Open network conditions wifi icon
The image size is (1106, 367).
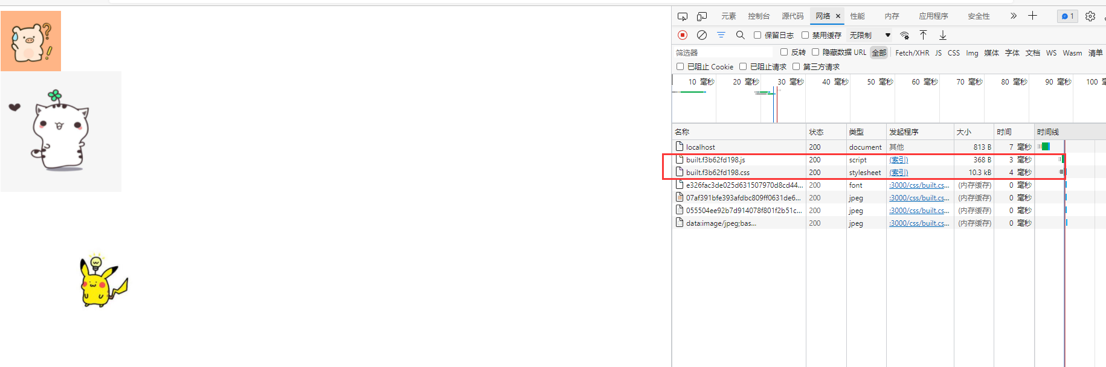904,35
